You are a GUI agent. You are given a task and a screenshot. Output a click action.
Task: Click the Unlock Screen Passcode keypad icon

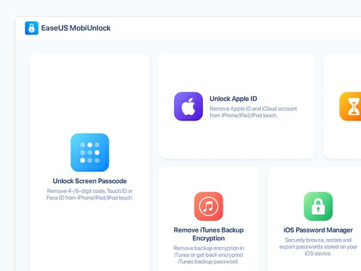89,152
